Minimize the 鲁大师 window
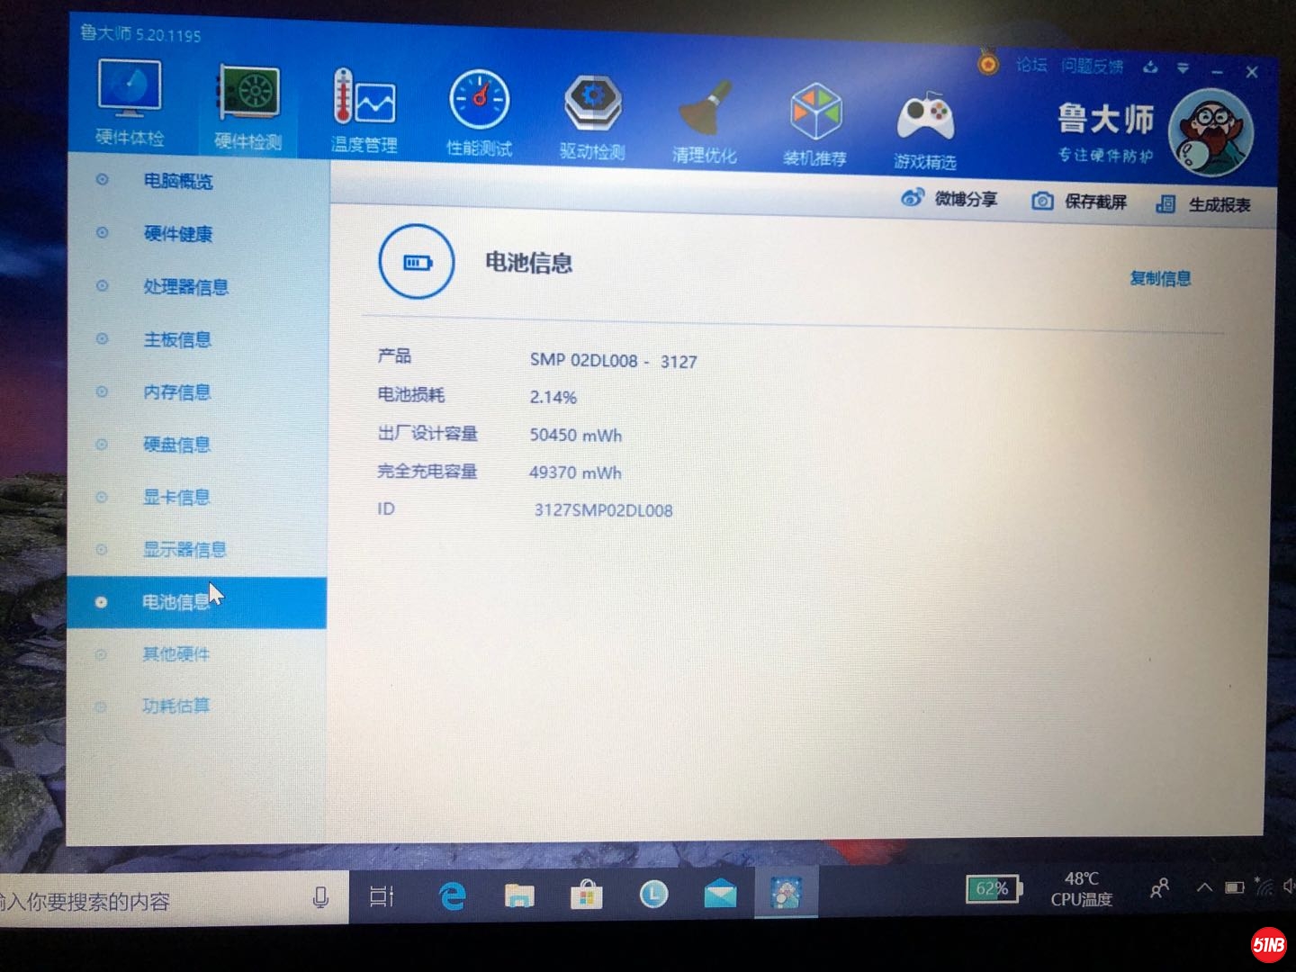The height and width of the screenshot is (972, 1296). point(1218,70)
